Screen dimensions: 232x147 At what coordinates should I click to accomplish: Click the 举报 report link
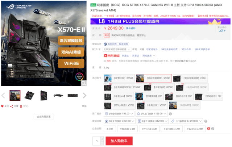[84, 106]
